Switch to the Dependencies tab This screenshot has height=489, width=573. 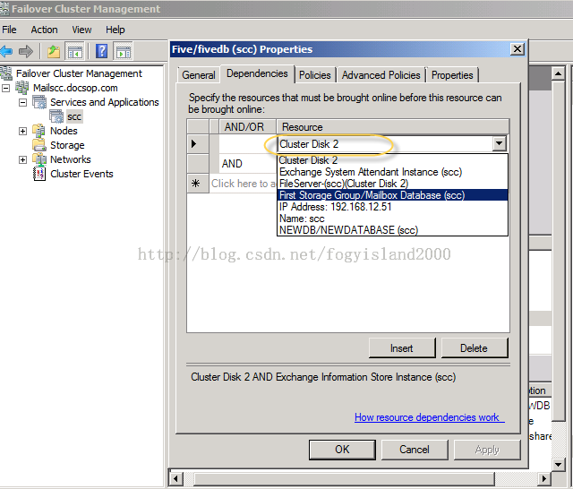pos(257,73)
